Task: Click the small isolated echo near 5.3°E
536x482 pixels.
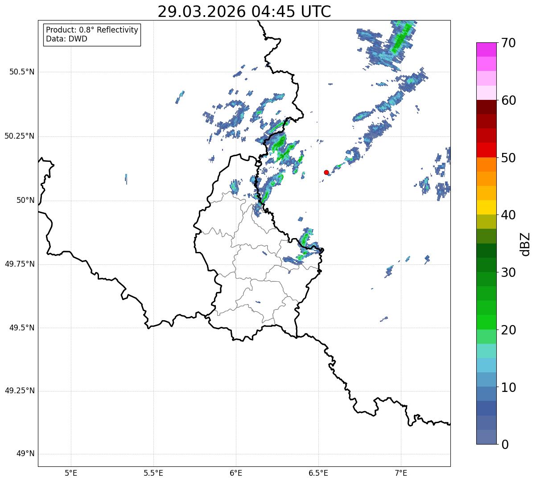Action: (126, 179)
